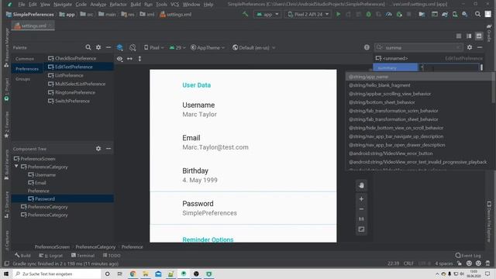Open the Build menu
The height and width of the screenshot is (279, 496).
136,5
